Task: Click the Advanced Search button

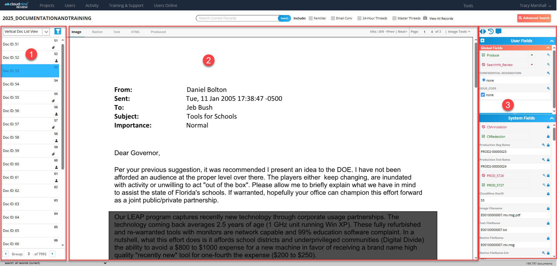Action: pyautogui.click(x=534, y=18)
